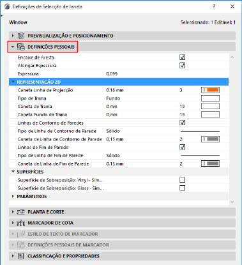Toggle Encaixe de Aresta checkbox
Image resolution: width=242 pixels, height=265 pixels.
pos(183,57)
